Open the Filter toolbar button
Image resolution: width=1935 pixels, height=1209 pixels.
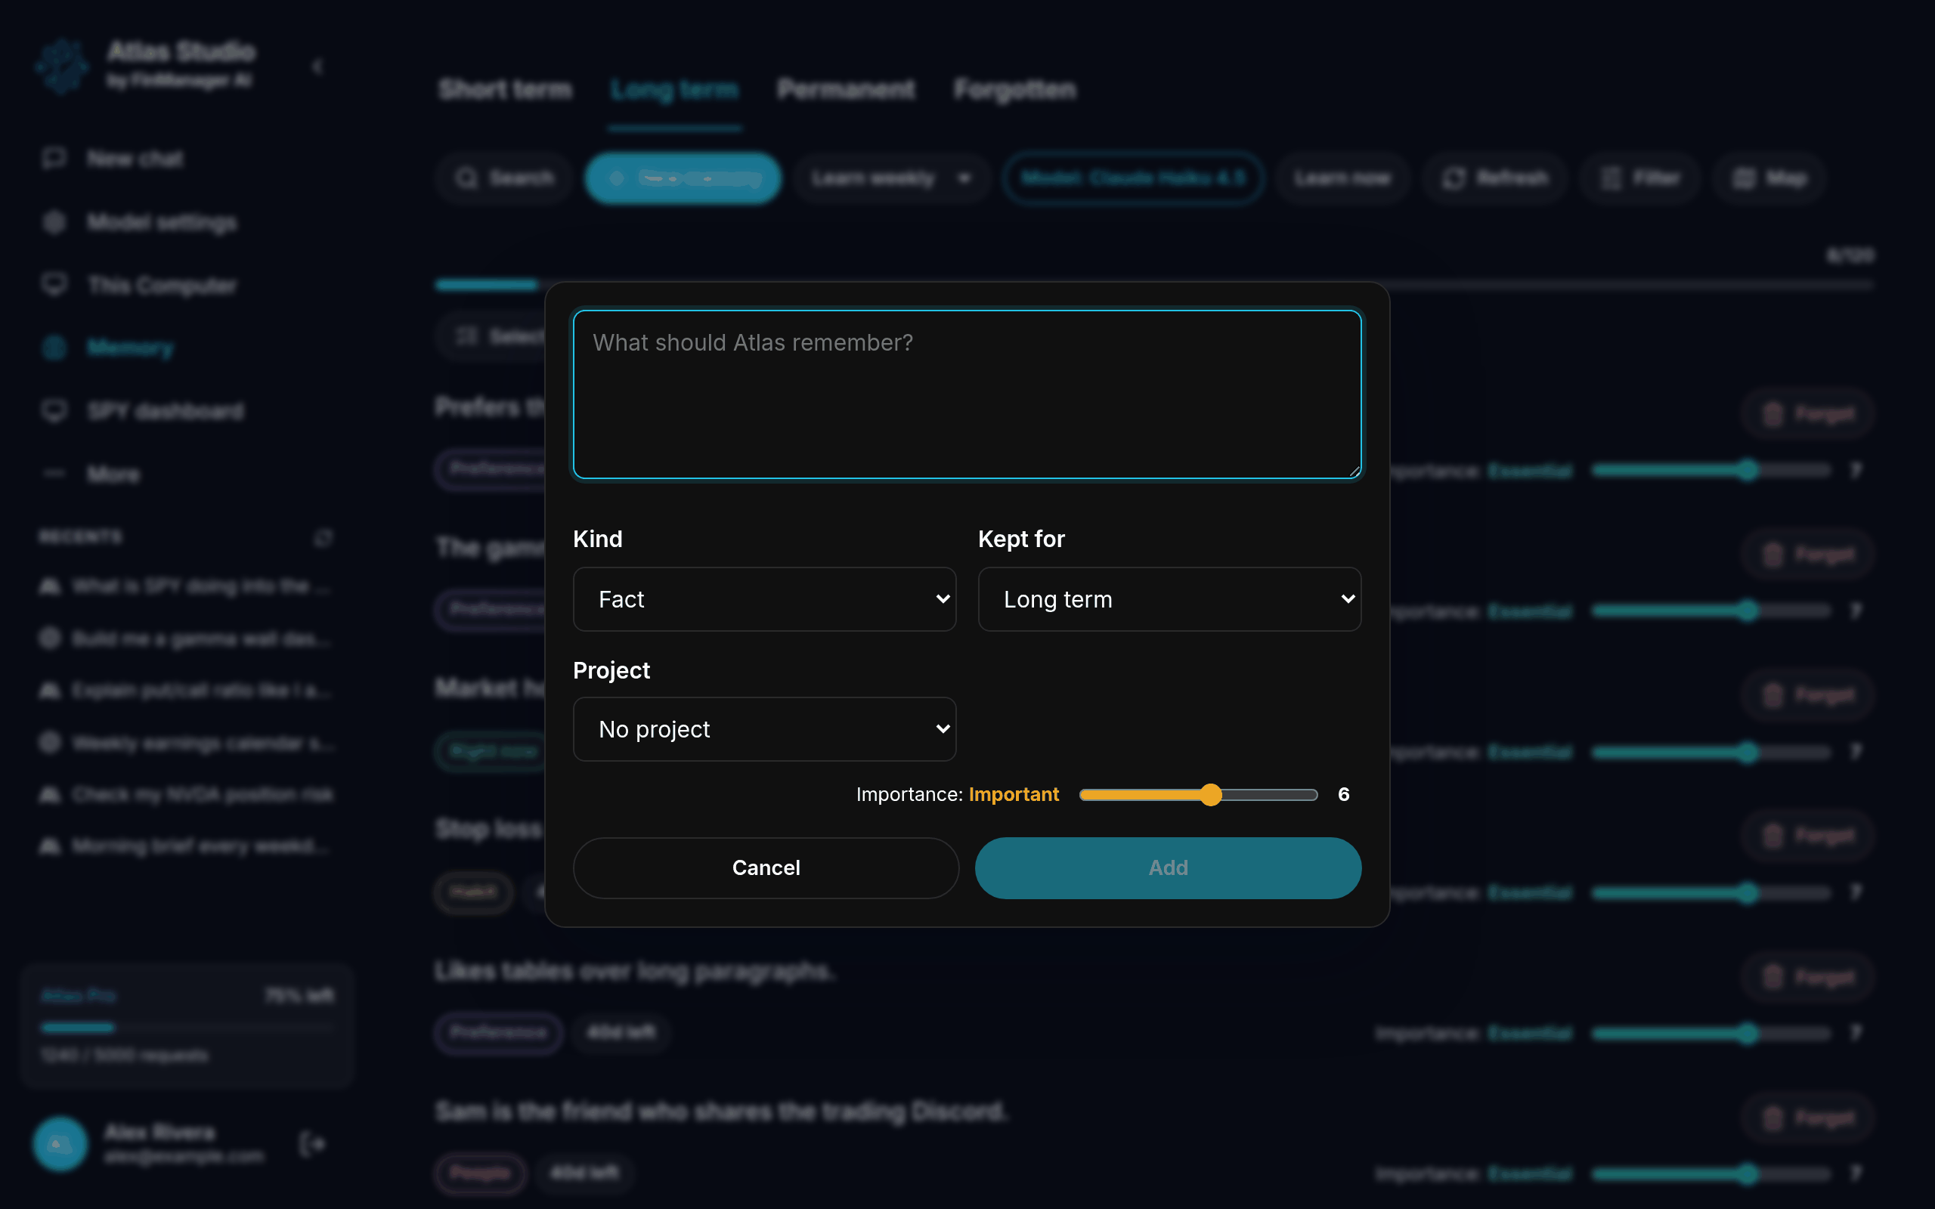pos(1639,178)
